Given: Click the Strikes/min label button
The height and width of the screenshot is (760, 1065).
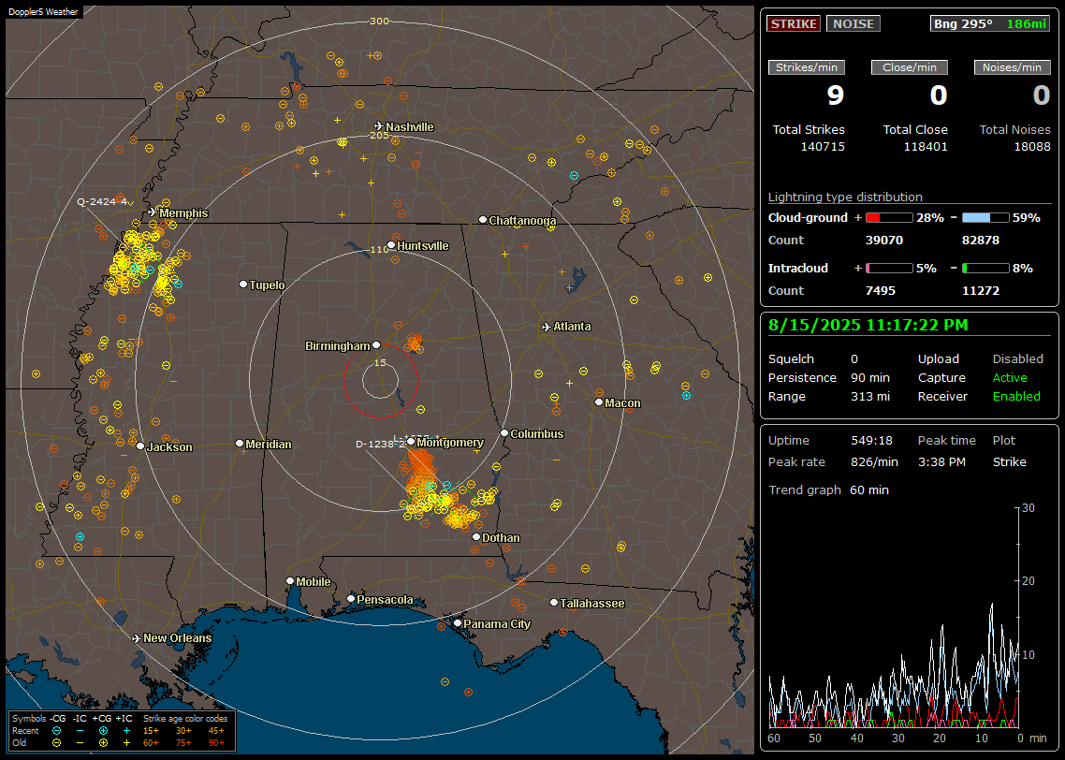Looking at the screenshot, I should pos(806,67).
